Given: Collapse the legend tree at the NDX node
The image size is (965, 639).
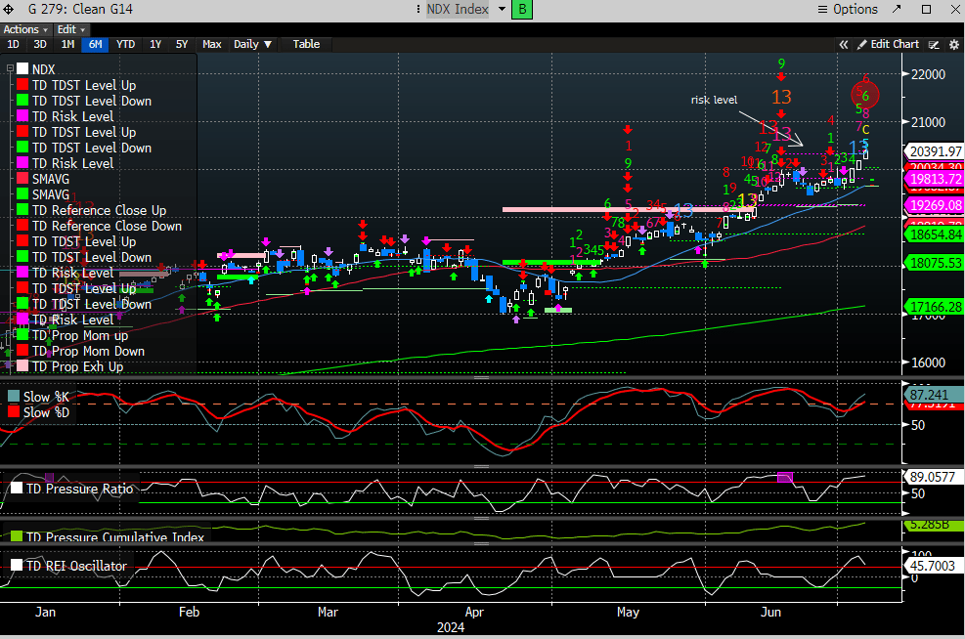Looking at the screenshot, I should [10, 69].
